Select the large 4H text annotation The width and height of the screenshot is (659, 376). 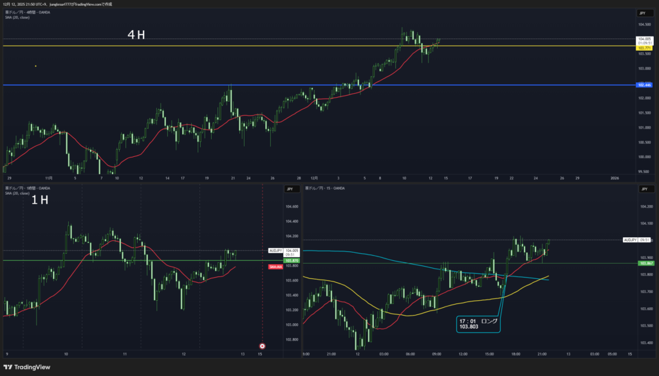click(x=136, y=35)
